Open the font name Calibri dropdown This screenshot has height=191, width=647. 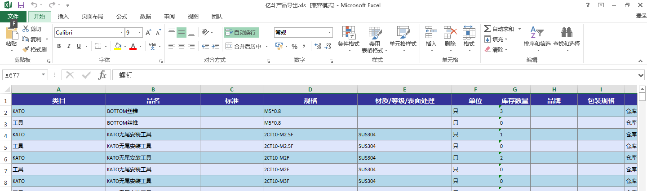point(121,33)
